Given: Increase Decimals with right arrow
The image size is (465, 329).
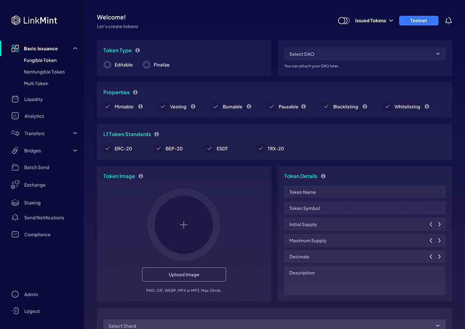Looking at the screenshot, I should pos(439,256).
